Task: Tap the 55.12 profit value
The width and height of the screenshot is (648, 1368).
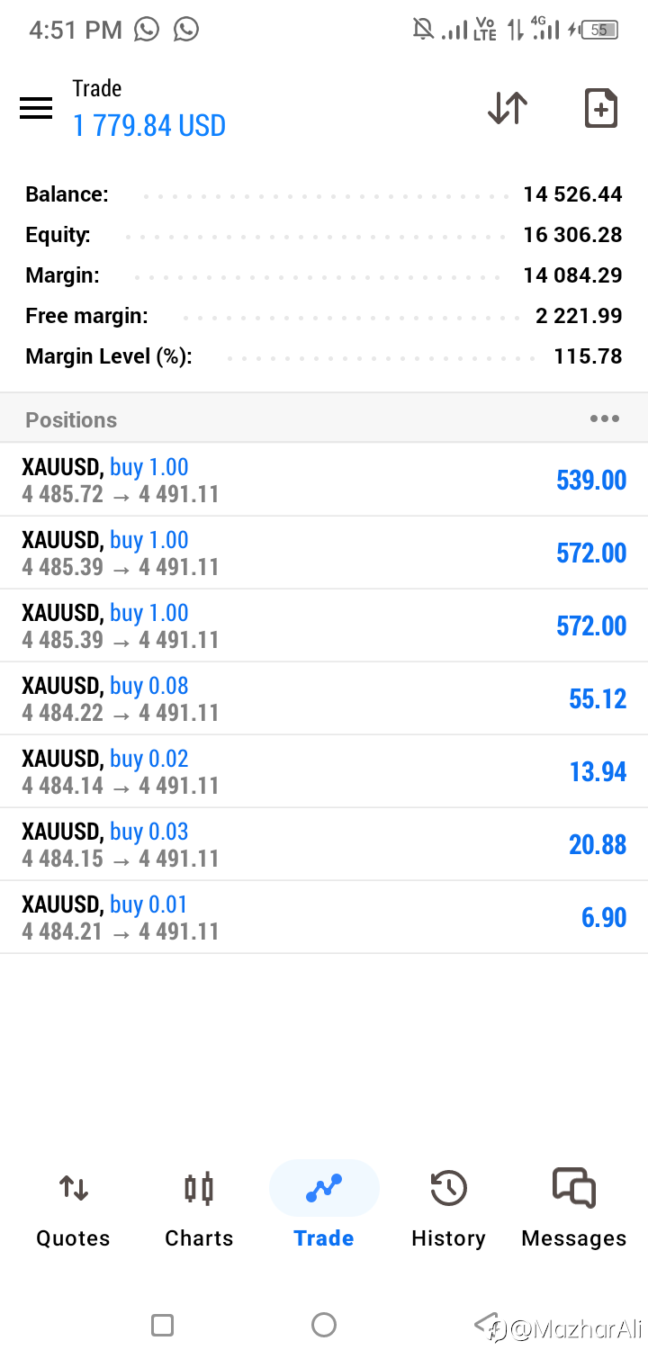Action: pos(597,698)
